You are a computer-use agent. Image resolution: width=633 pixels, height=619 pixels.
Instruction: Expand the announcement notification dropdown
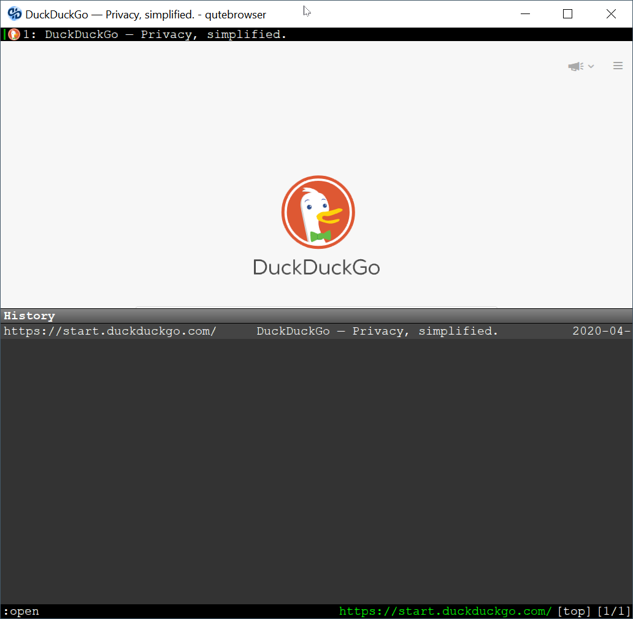click(590, 66)
